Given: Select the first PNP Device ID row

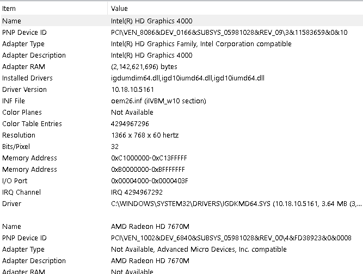Looking at the screenshot, I should click(182, 33).
